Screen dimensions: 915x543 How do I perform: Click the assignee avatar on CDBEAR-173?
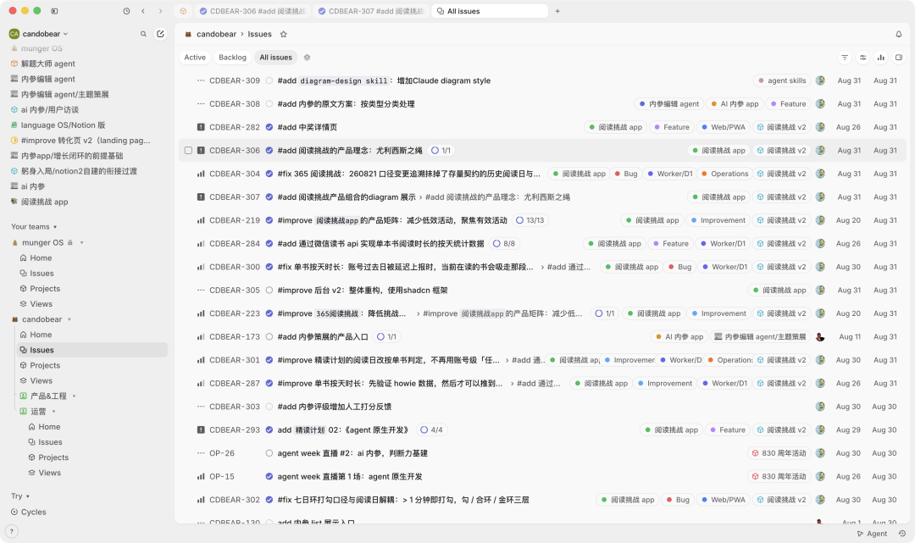[x=820, y=336]
